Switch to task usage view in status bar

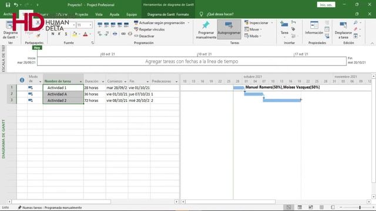[x=300, y=207]
